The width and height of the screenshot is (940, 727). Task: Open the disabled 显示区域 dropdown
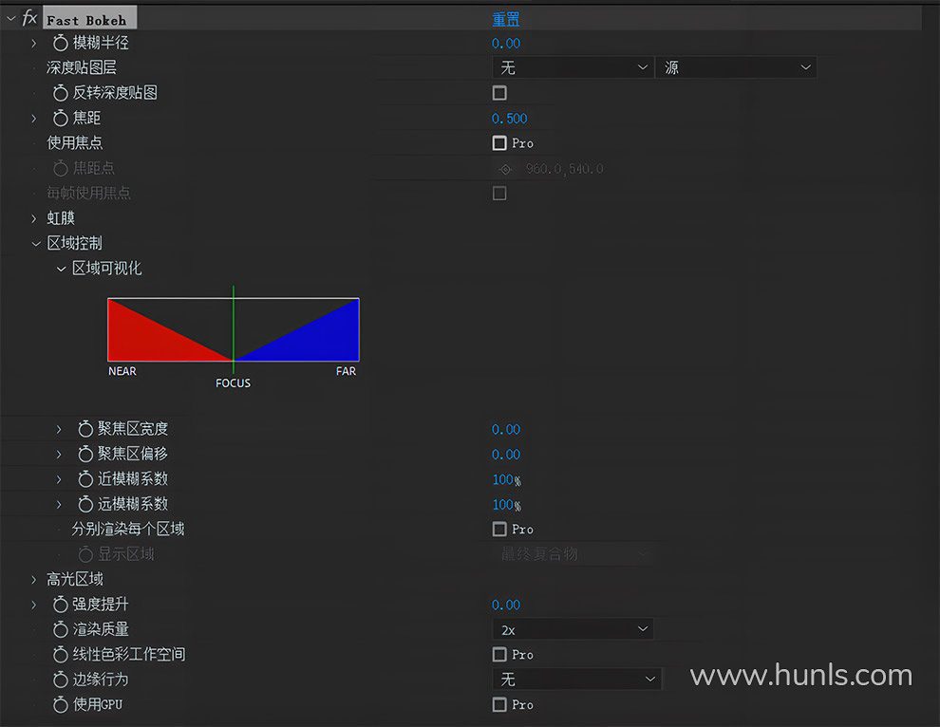coord(573,553)
